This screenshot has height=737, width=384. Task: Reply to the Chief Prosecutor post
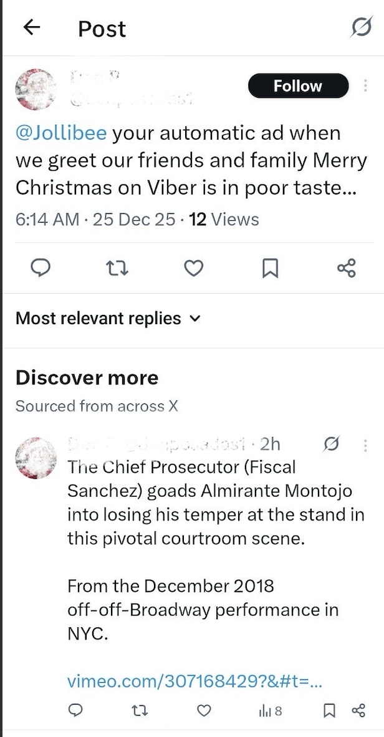pos(75,710)
